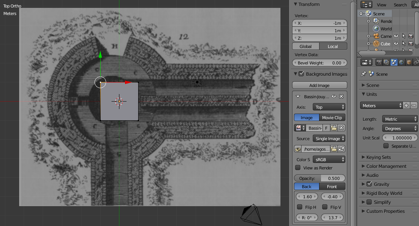Switch vertex coordinates to Global
The height and width of the screenshot is (226, 419).
306,46
